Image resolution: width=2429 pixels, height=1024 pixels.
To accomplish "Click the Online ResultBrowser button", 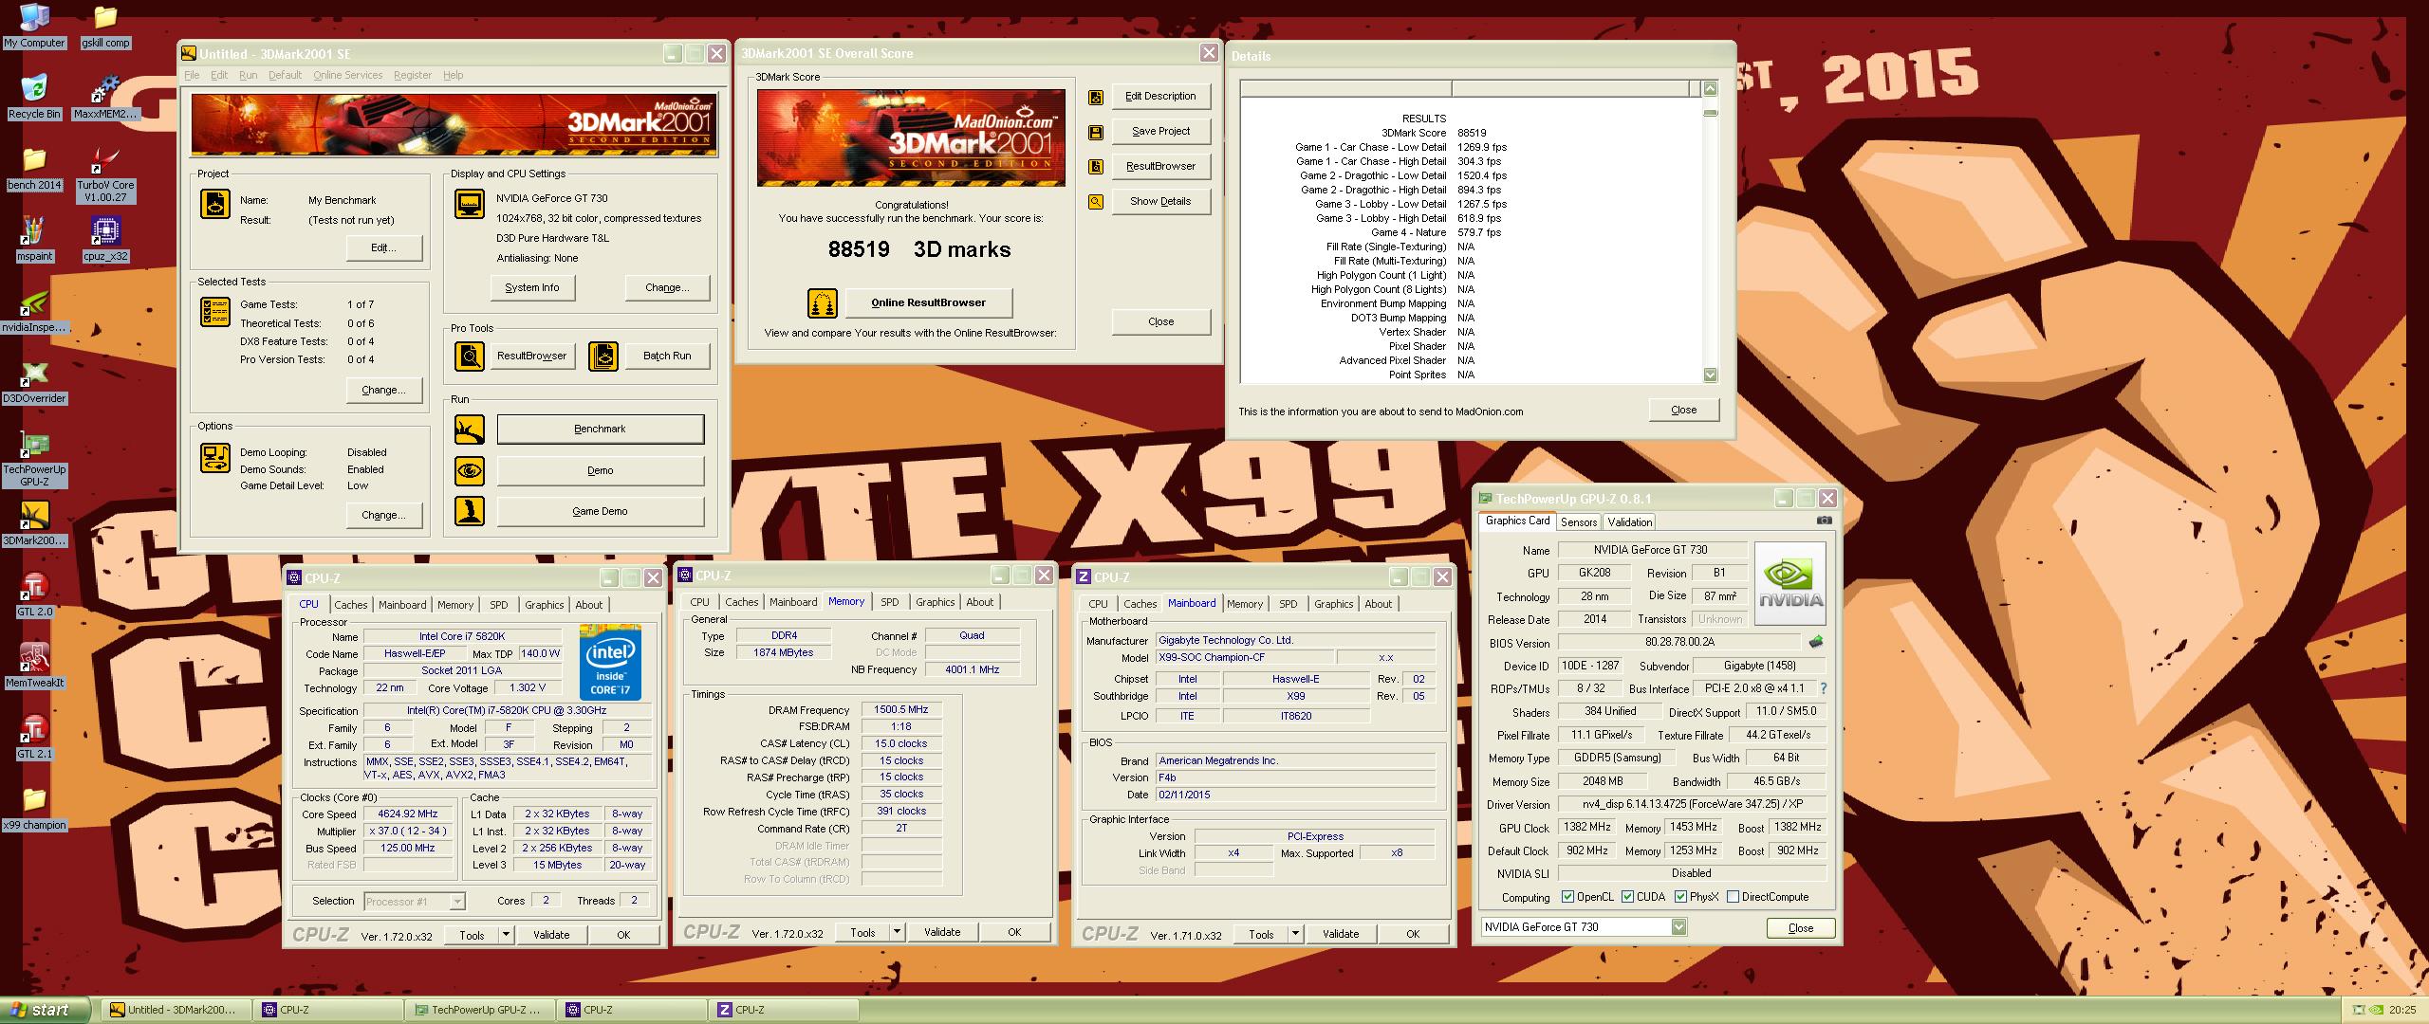I will (929, 303).
